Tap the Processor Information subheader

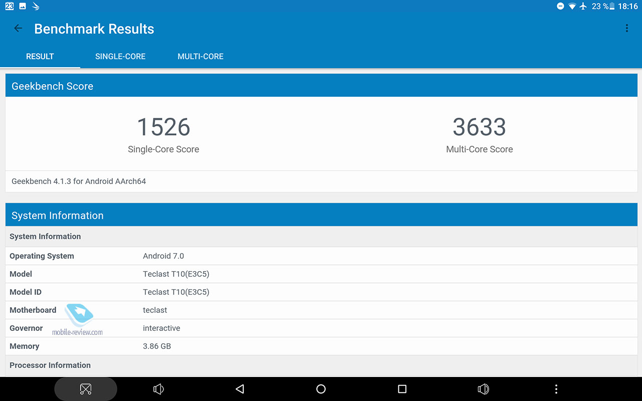click(x=321, y=365)
